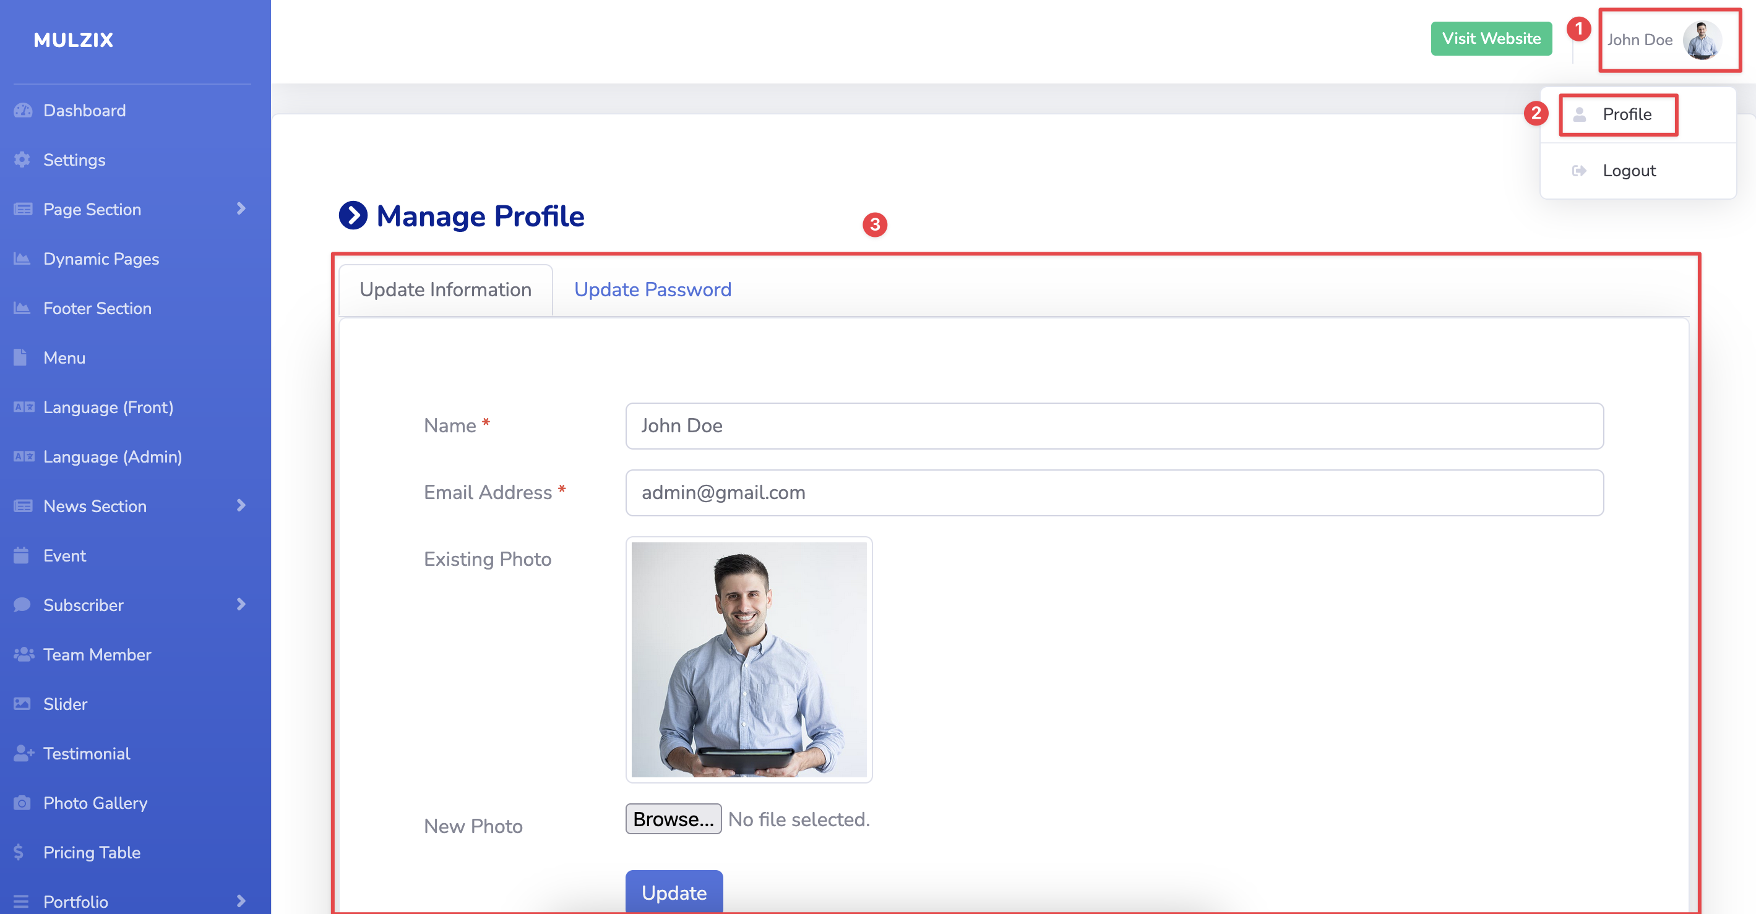This screenshot has width=1756, height=914.
Task: Click the Team Member users icon
Action: point(24,654)
